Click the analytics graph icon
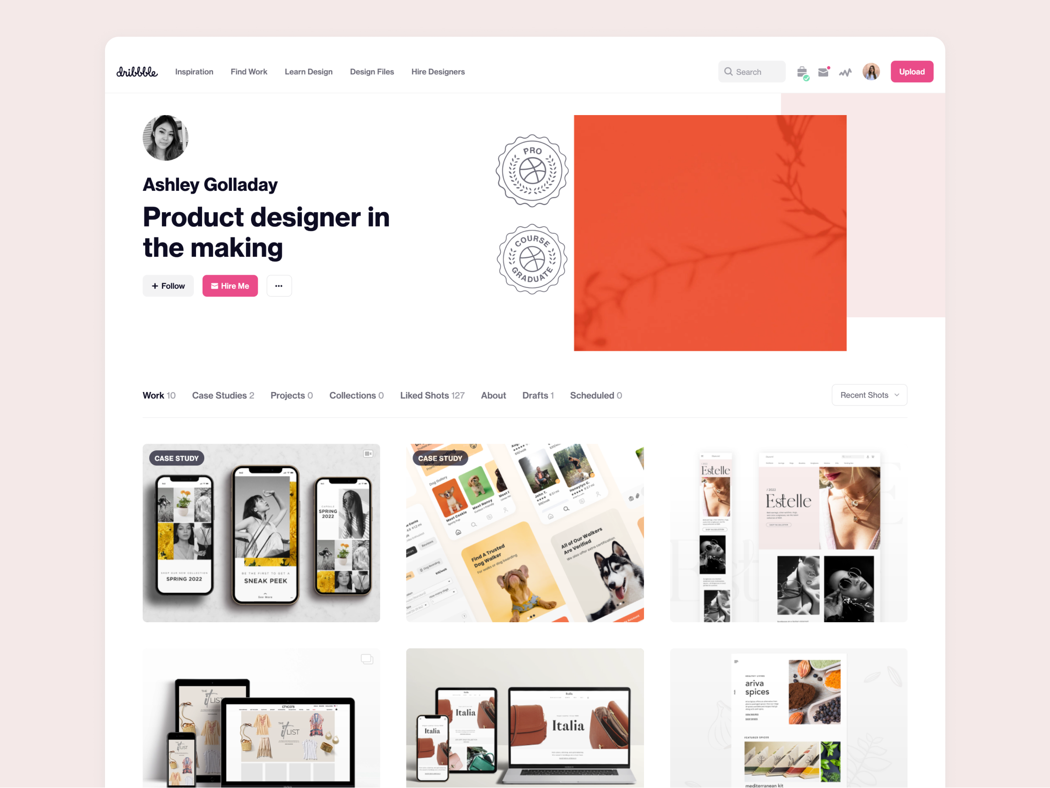The width and height of the screenshot is (1050, 788). pos(846,72)
